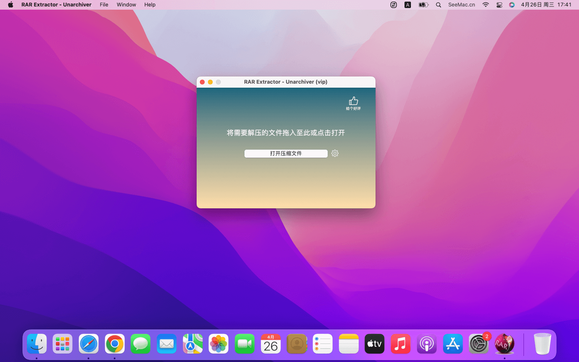
Task: Open Siri from the menu bar
Action: point(511,5)
